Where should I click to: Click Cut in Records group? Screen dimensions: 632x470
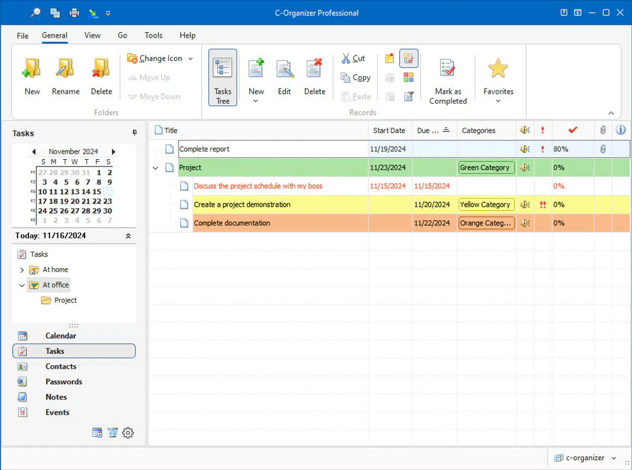tap(354, 59)
